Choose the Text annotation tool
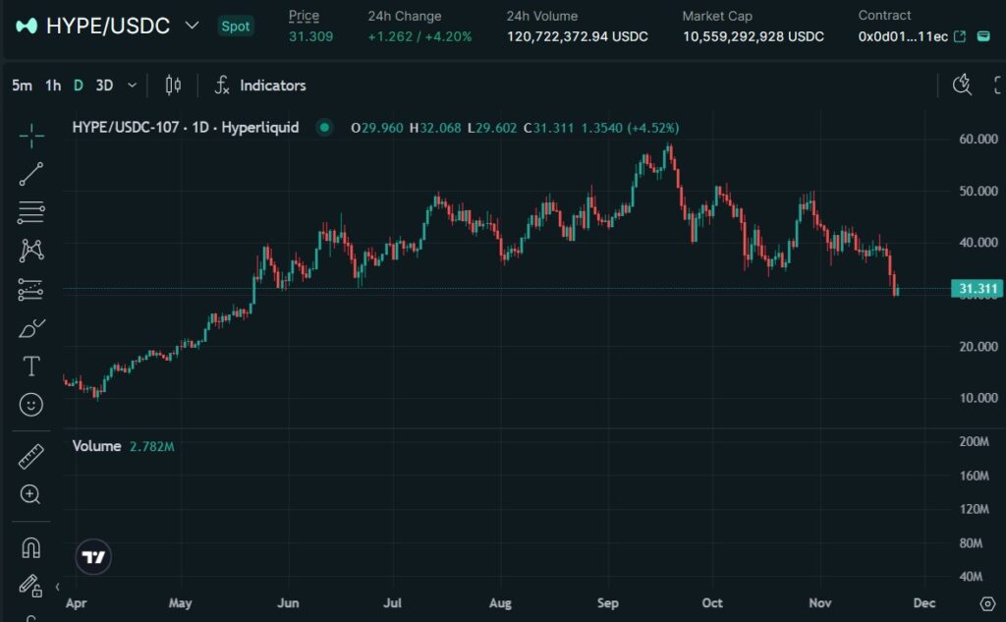The width and height of the screenshot is (1006, 622). pos(31,367)
